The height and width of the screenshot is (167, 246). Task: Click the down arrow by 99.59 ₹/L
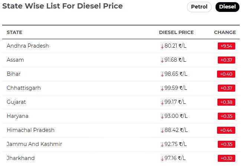(162, 88)
